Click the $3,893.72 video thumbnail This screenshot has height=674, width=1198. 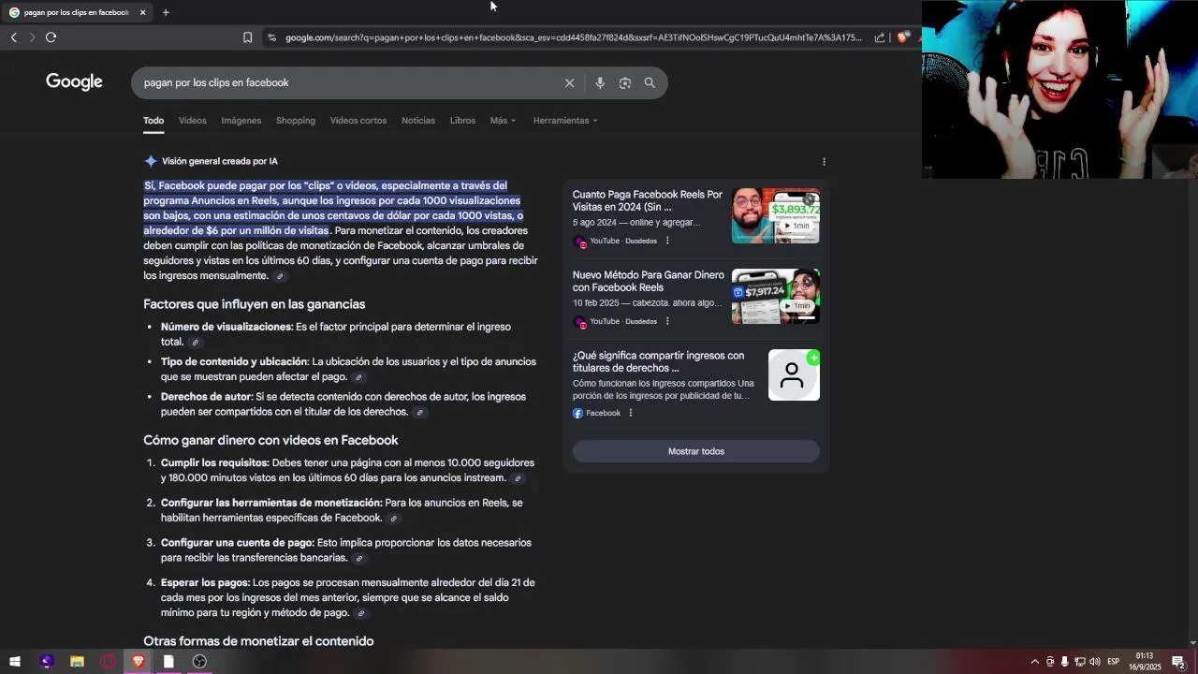776,215
